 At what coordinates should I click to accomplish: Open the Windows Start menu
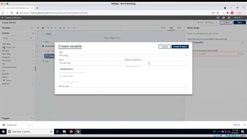pyautogui.click(x=3, y=132)
